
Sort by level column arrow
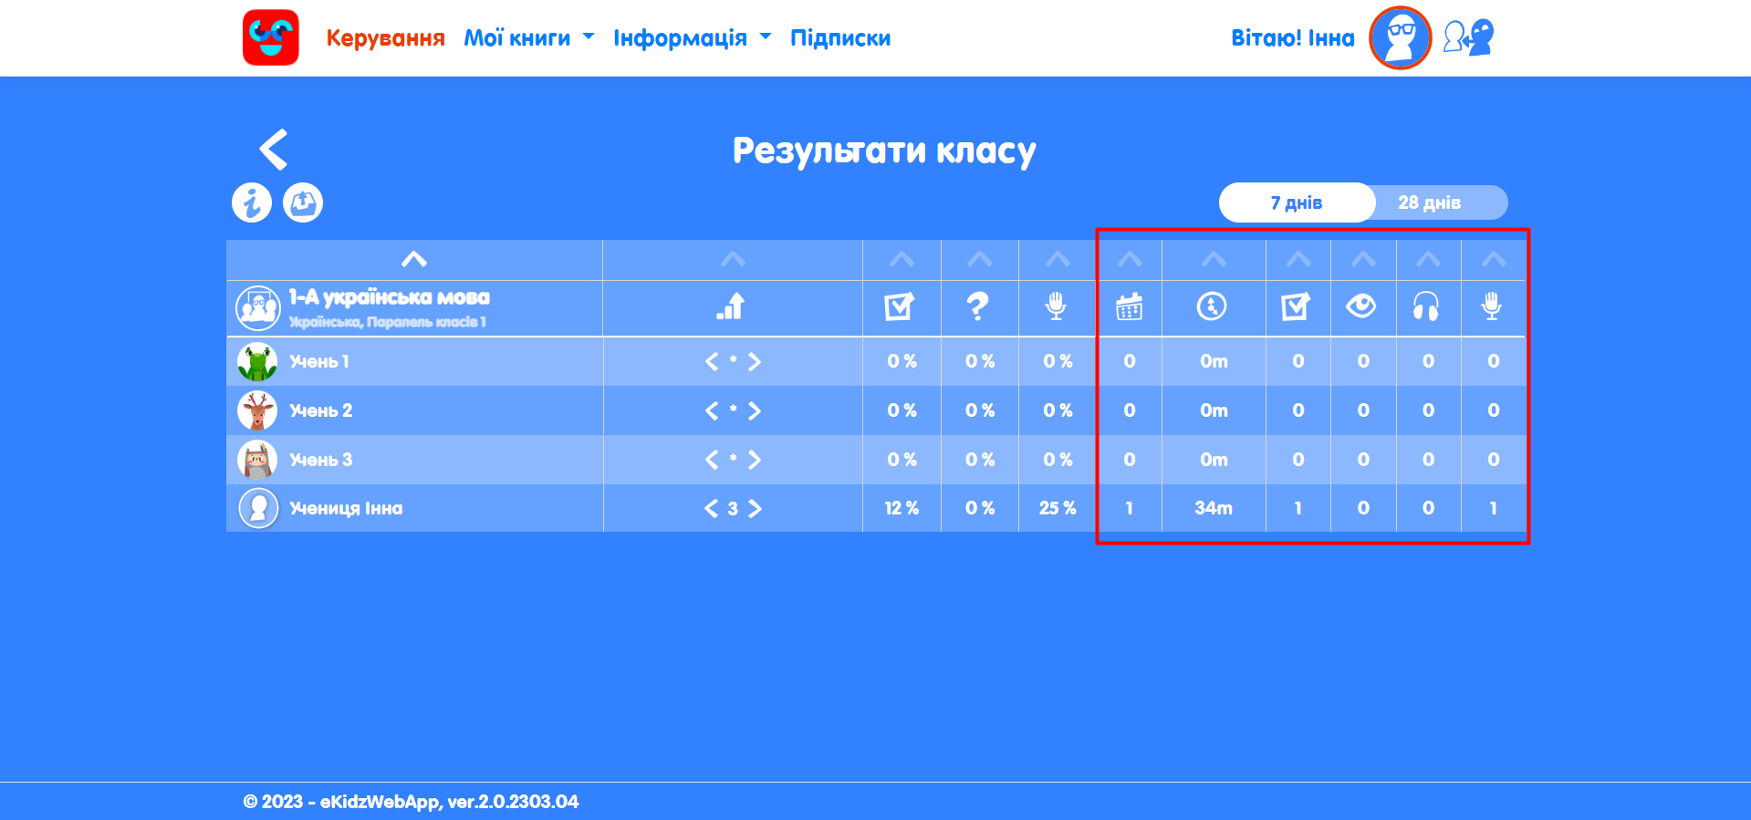coord(733,259)
